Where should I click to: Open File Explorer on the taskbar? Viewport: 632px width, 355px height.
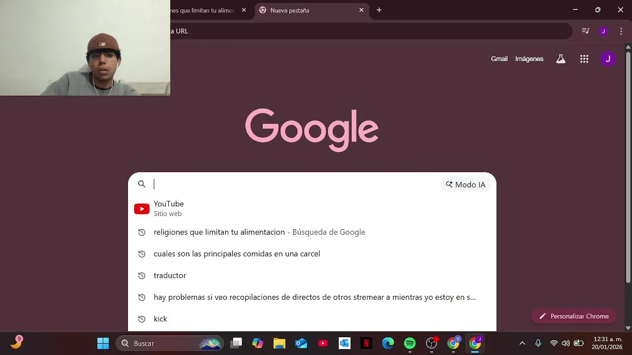(x=279, y=343)
